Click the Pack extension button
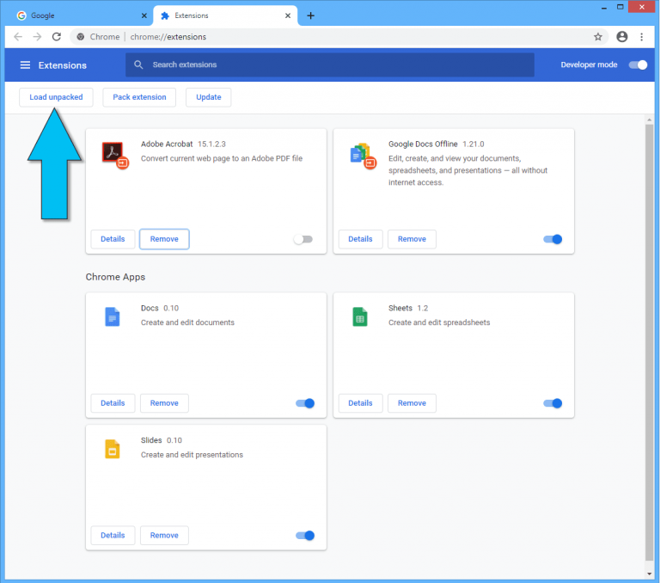Image resolution: width=660 pixels, height=583 pixels. [139, 97]
